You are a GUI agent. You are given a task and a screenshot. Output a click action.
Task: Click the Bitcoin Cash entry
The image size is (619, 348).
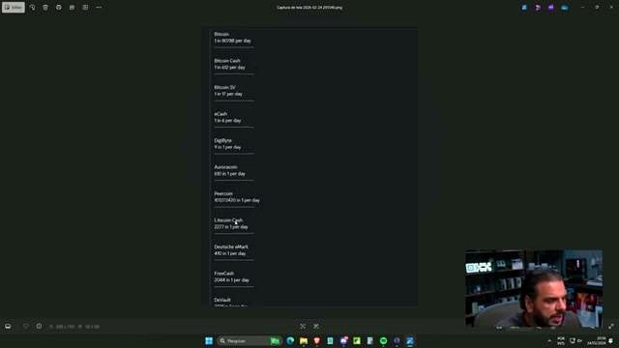pyautogui.click(x=230, y=64)
